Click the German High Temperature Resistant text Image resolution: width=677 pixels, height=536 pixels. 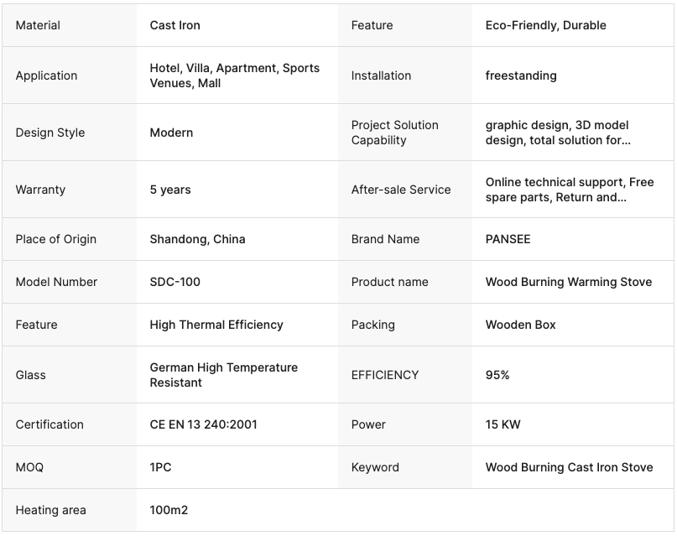(223, 375)
